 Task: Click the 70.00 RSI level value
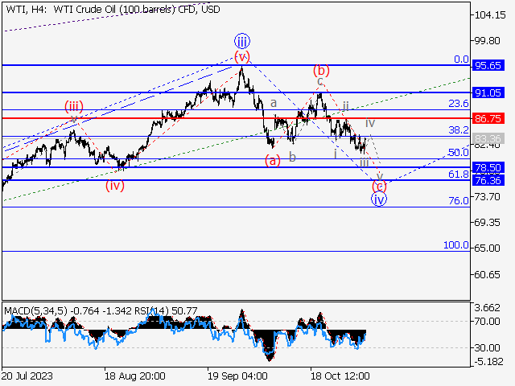click(x=488, y=322)
